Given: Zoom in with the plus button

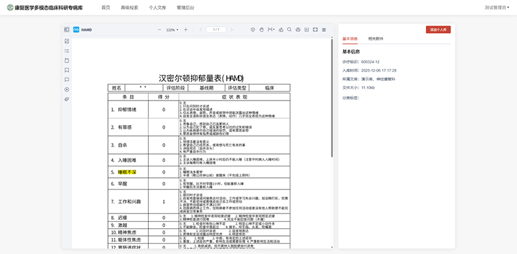Looking at the screenshot, I should click(185, 30).
